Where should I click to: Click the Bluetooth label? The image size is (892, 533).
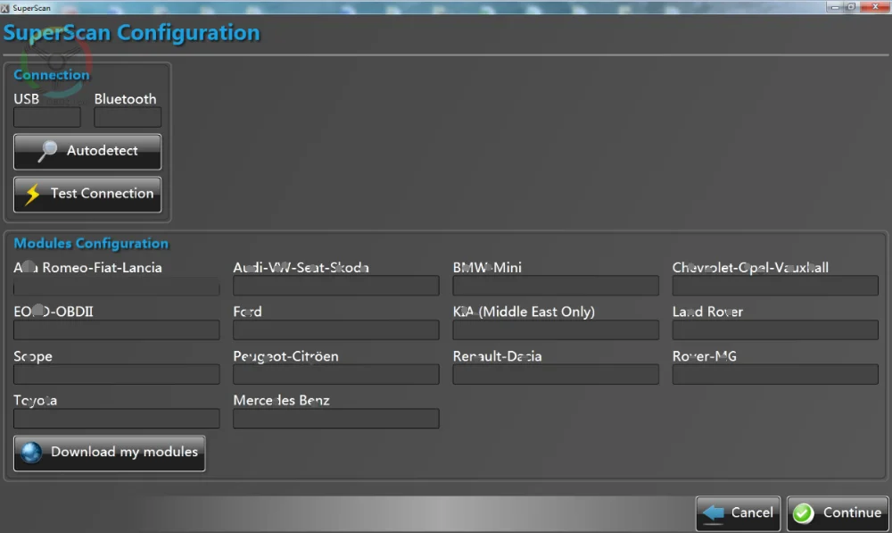coord(125,99)
